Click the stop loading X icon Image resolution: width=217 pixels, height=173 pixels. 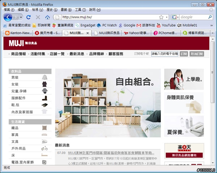click(x=38, y=17)
